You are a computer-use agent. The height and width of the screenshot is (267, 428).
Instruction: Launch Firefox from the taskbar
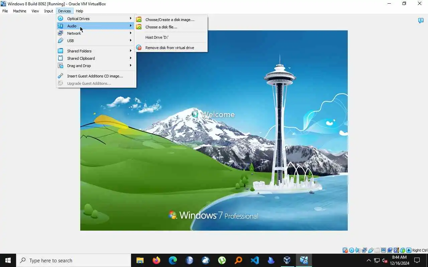pos(156,260)
